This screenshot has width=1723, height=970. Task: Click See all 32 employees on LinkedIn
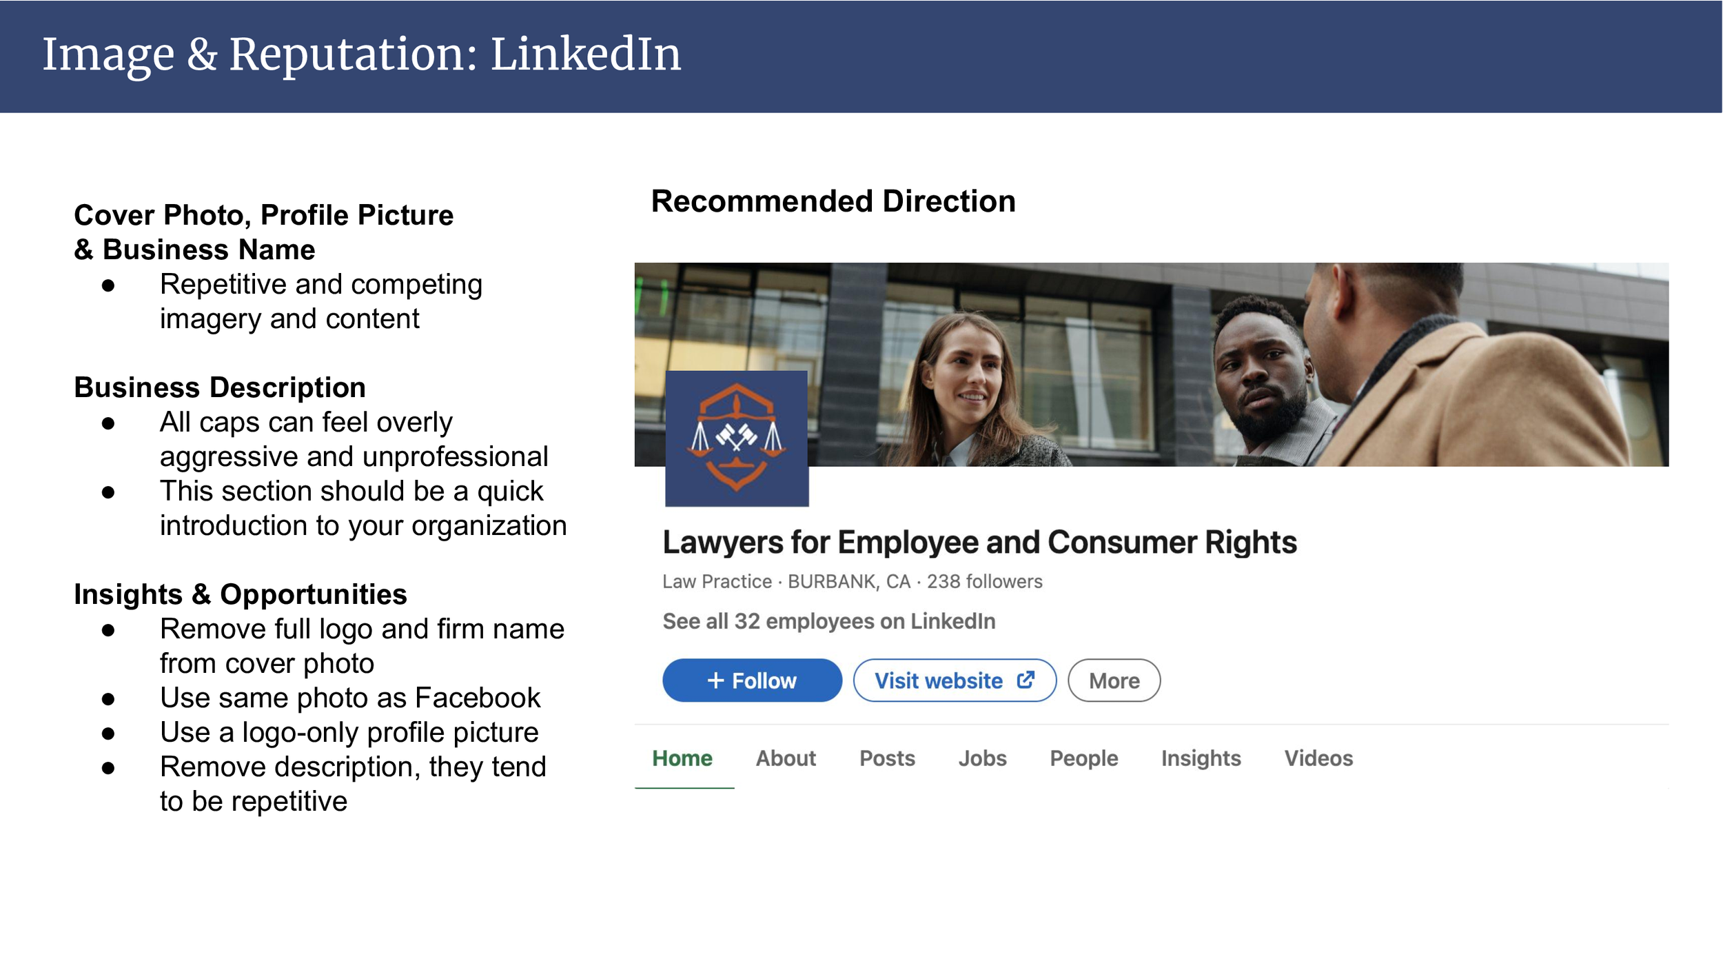click(828, 621)
